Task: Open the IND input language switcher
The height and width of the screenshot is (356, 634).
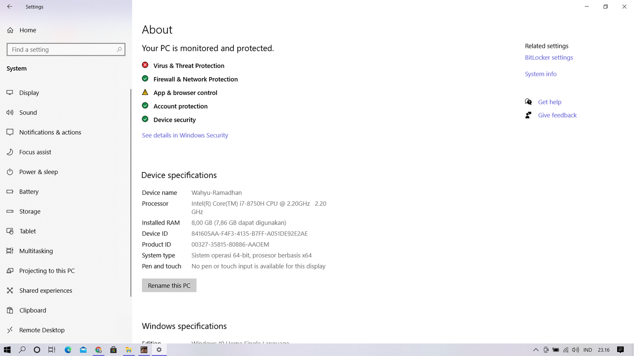Action: point(588,350)
